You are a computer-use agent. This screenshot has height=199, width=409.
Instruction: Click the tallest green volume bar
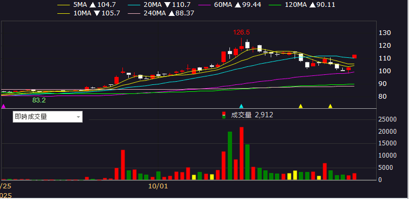(230, 156)
